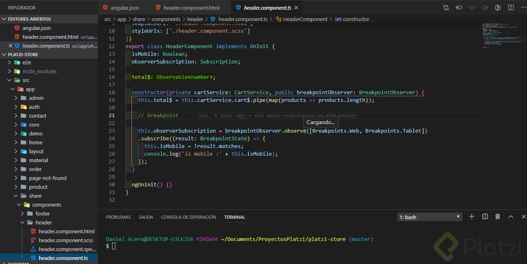The width and height of the screenshot is (527, 264).
Task: Kill terminal with the trash icon
Action: (x=498, y=217)
